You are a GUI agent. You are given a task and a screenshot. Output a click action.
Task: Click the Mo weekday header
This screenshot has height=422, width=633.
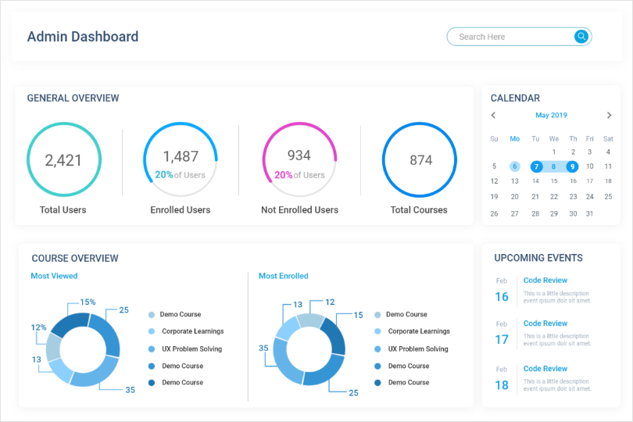click(x=514, y=138)
